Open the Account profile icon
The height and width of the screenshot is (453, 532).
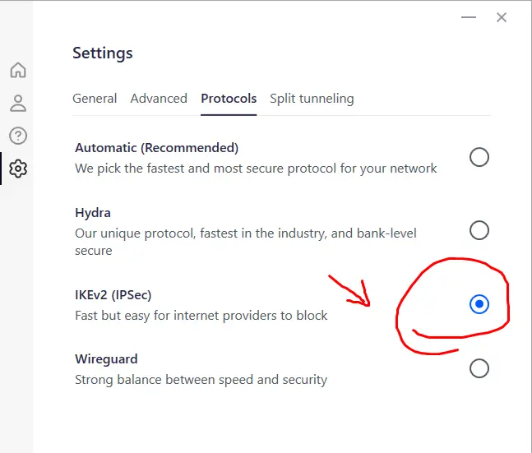pos(18,103)
